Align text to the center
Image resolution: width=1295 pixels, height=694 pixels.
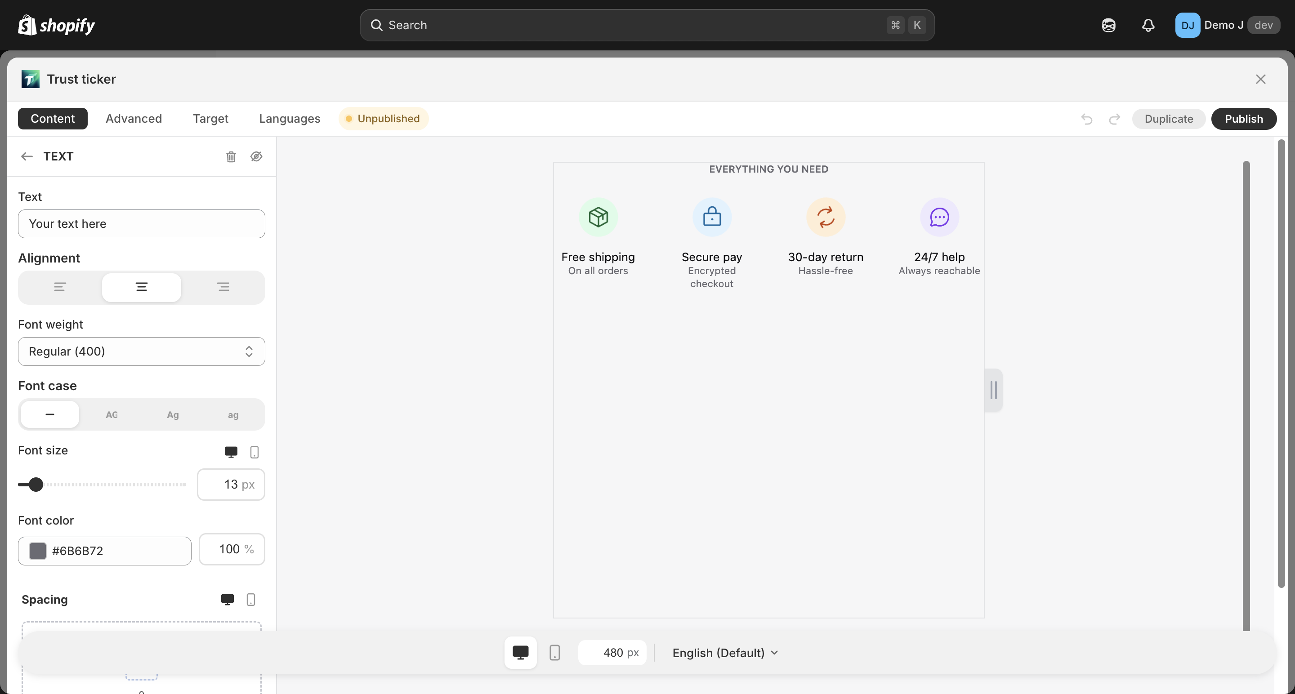click(x=141, y=287)
